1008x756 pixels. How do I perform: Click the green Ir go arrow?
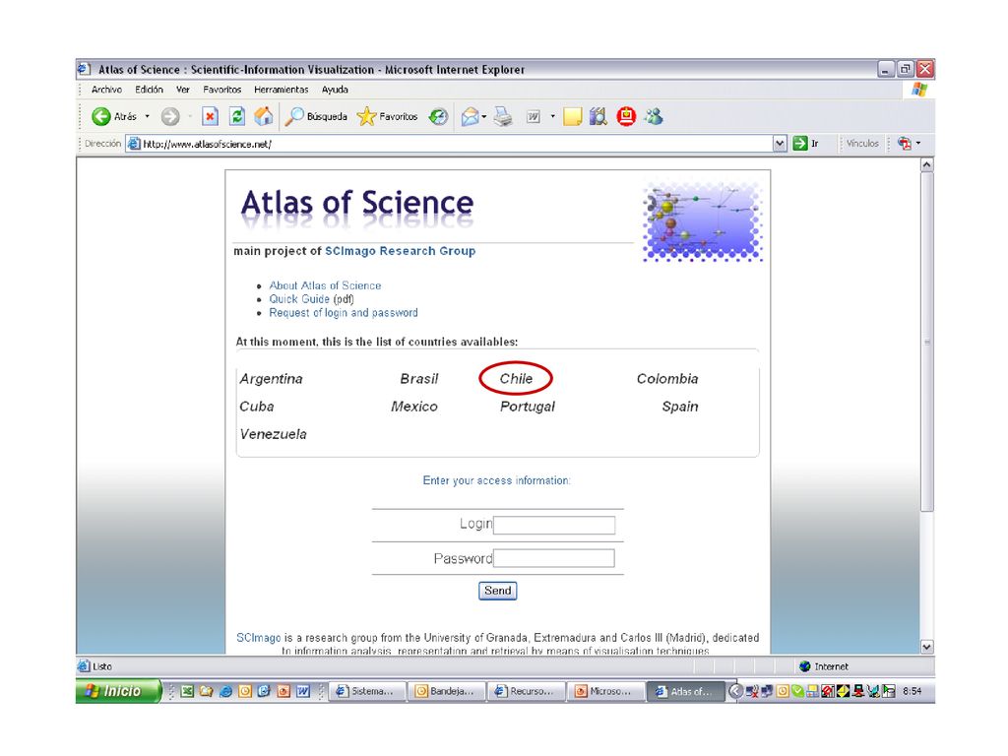(799, 144)
